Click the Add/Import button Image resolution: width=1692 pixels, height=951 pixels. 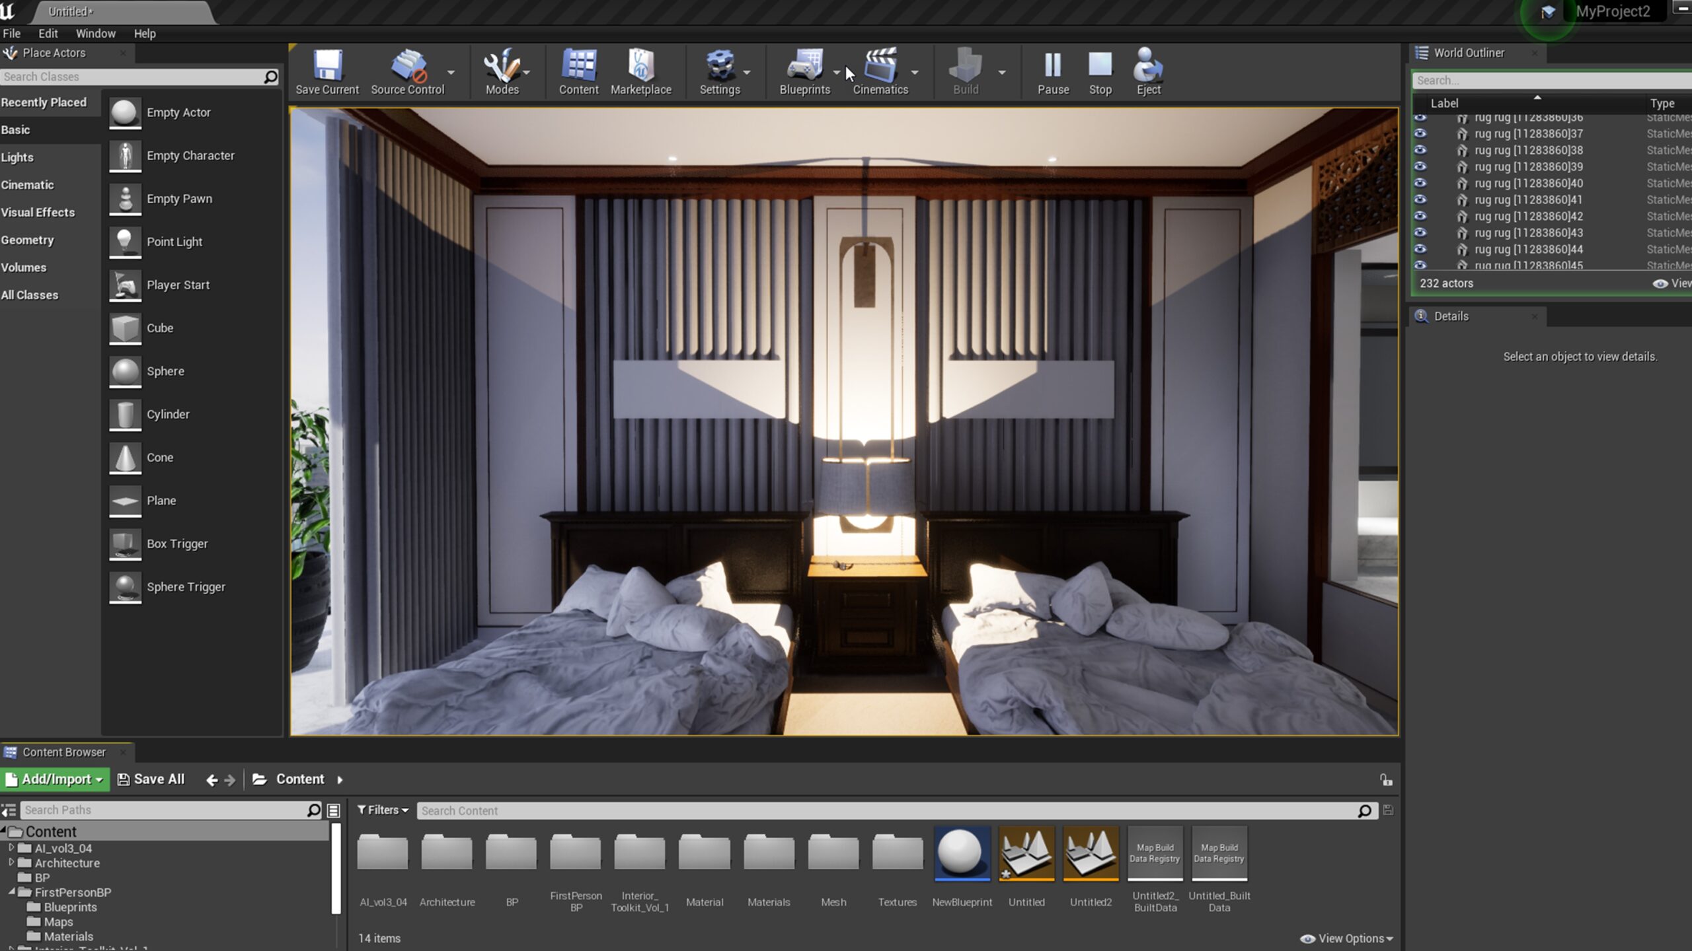click(x=56, y=779)
